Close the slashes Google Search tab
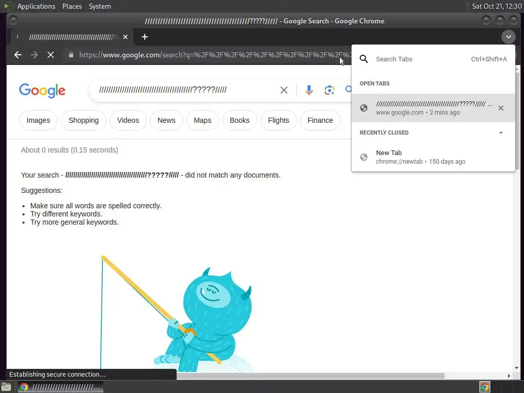 click(125, 37)
